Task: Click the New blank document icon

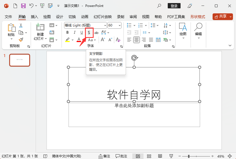Action: click(15, 6)
